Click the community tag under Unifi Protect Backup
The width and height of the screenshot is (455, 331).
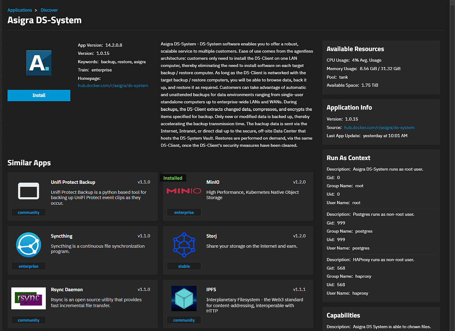pyautogui.click(x=29, y=212)
